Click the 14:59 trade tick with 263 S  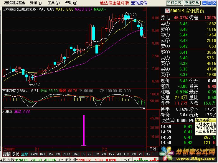coord(188,137)
